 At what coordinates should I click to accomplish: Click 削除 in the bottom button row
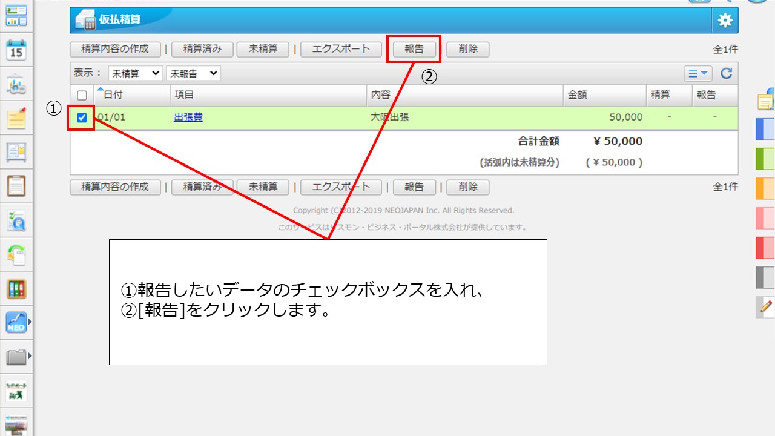(467, 187)
